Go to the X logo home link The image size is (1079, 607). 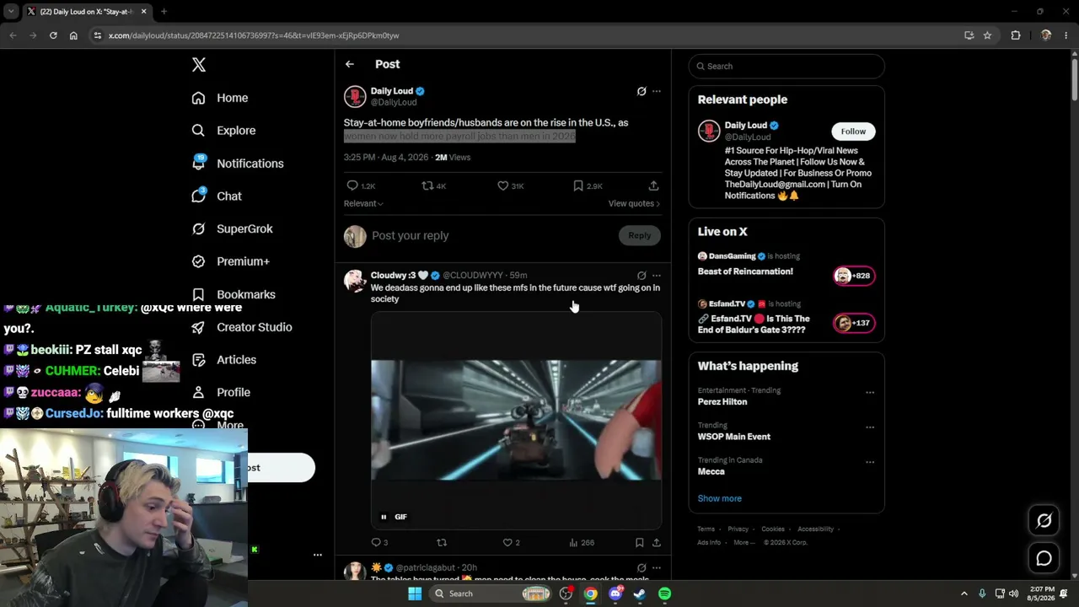point(199,65)
